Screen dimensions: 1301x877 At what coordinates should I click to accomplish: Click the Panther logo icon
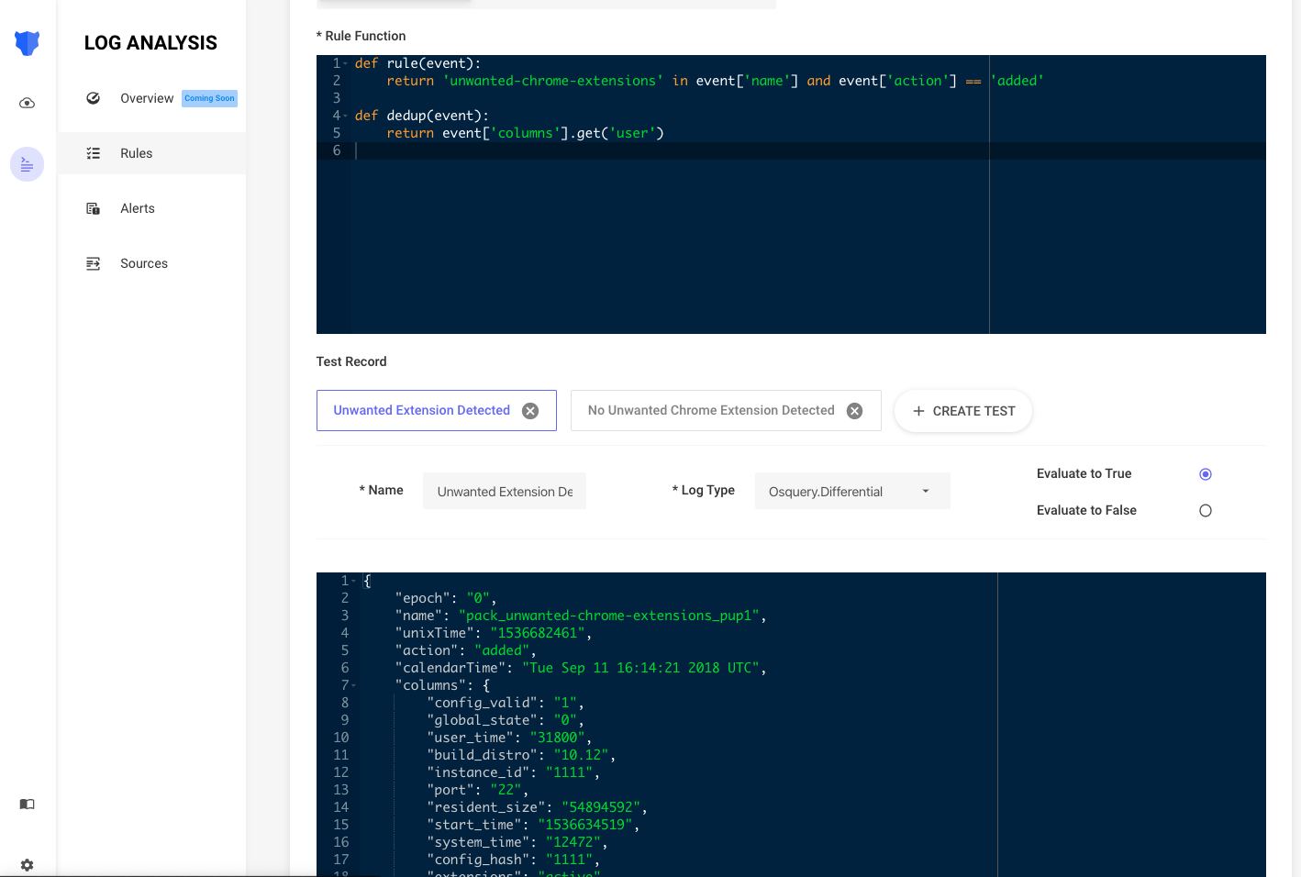pos(27,43)
